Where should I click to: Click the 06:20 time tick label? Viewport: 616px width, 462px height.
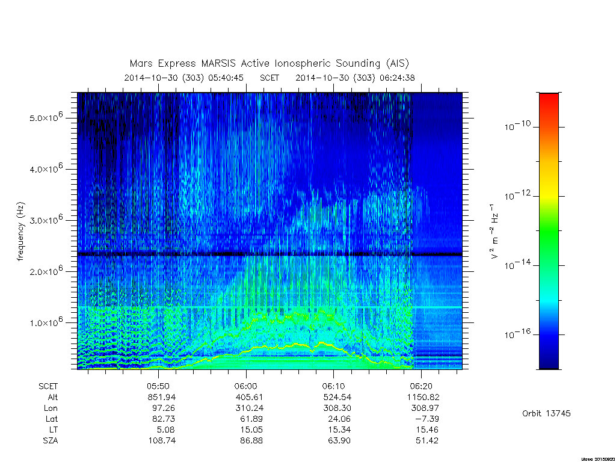[x=421, y=387]
